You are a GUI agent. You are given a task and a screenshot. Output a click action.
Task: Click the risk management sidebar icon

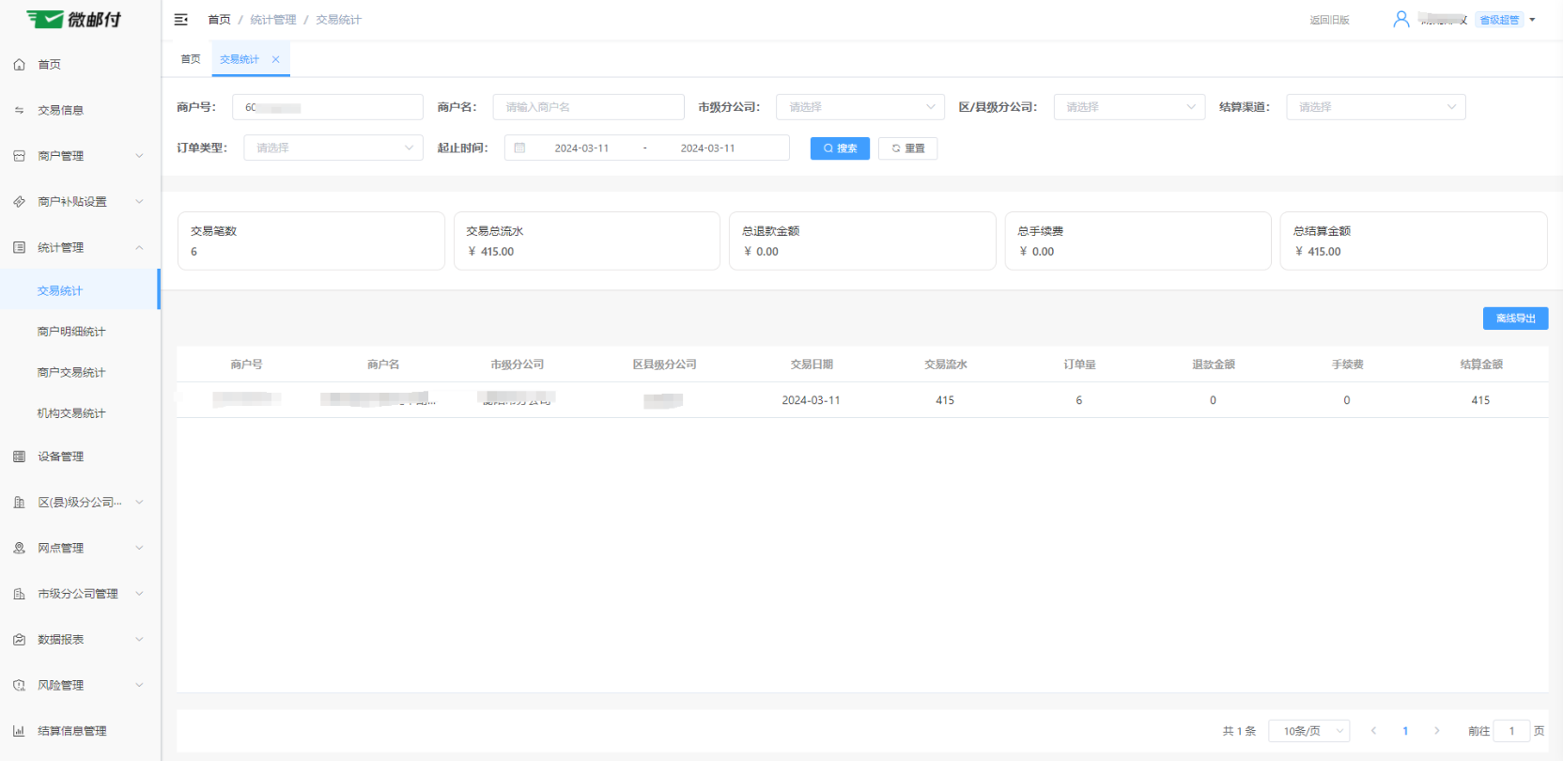pyautogui.click(x=19, y=685)
